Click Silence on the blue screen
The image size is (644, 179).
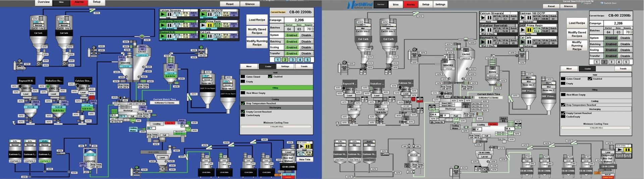click(250, 4)
